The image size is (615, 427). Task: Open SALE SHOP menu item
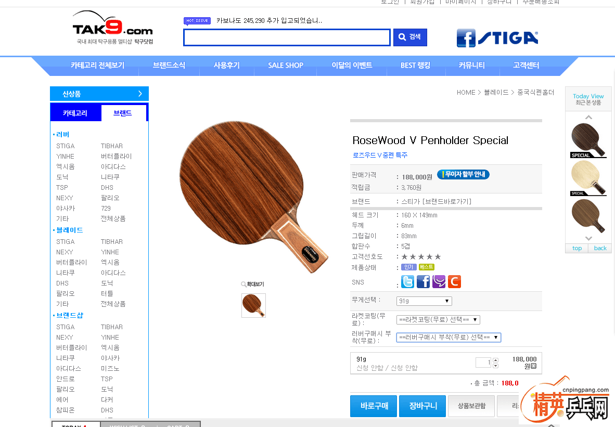point(286,65)
